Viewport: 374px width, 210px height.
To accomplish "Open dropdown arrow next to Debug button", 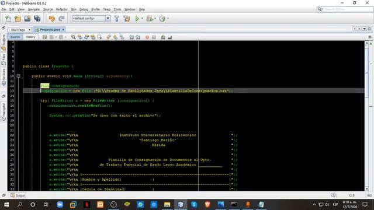I will [x=155, y=18].
